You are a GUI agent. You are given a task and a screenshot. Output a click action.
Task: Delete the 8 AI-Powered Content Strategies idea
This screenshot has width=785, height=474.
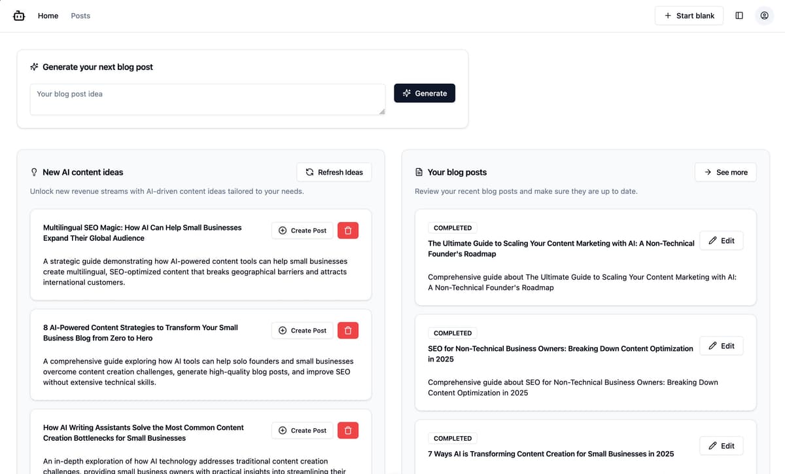(347, 330)
